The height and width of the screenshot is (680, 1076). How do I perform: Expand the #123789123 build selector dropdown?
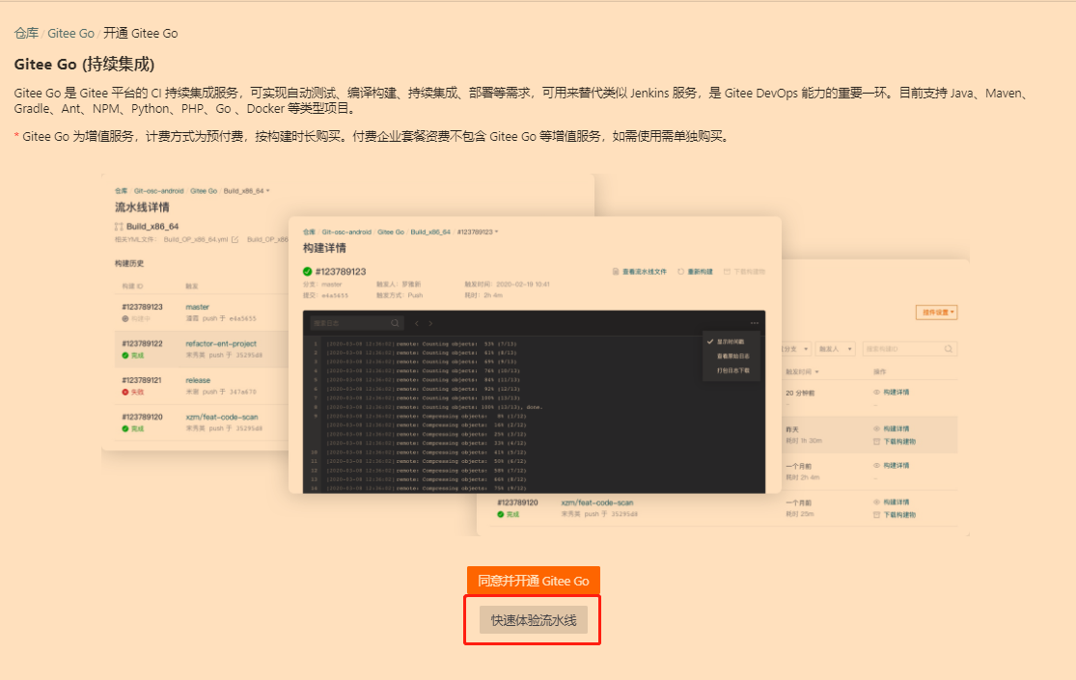click(497, 231)
